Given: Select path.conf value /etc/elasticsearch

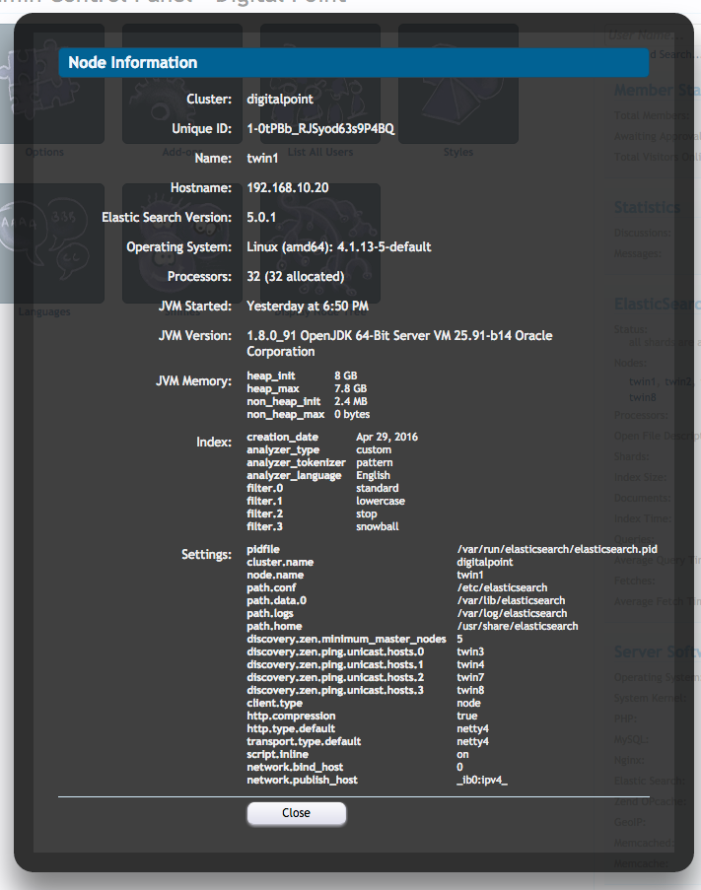Looking at the screenshot, I should (503, 587).
